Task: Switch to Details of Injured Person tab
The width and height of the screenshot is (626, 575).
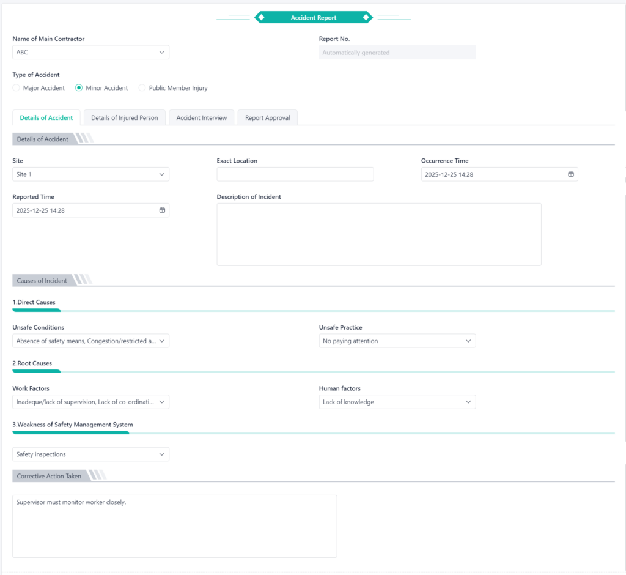Action: tap(124, 118)
